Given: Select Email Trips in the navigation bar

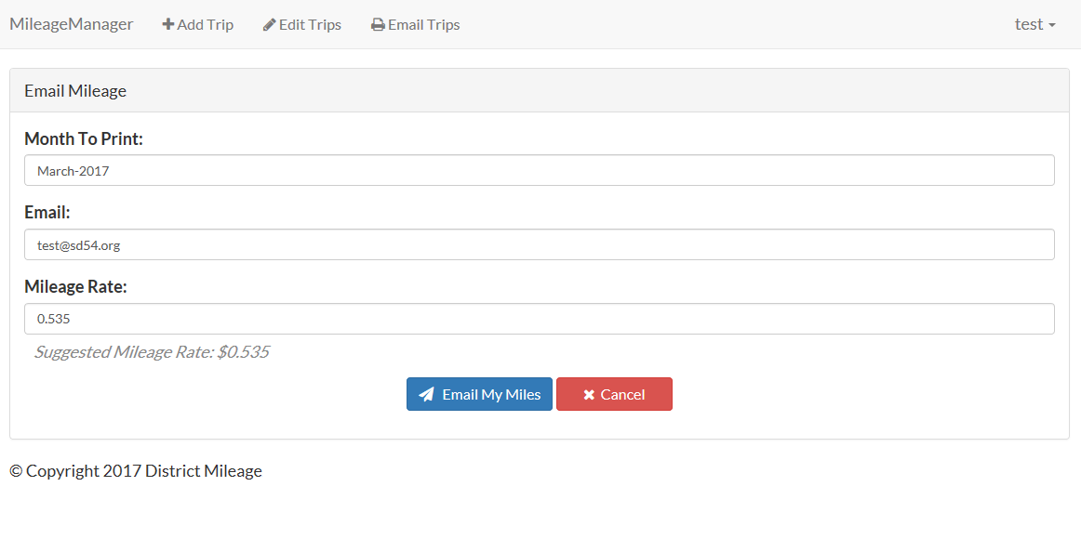Looking at the screenshot, I should pos(416,25).
